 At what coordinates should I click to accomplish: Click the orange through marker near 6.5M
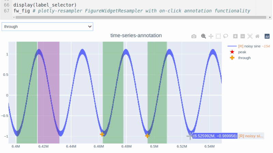click(x=147, y=136)
